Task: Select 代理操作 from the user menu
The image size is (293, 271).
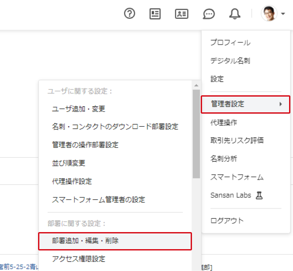Action: coord(223,122)
